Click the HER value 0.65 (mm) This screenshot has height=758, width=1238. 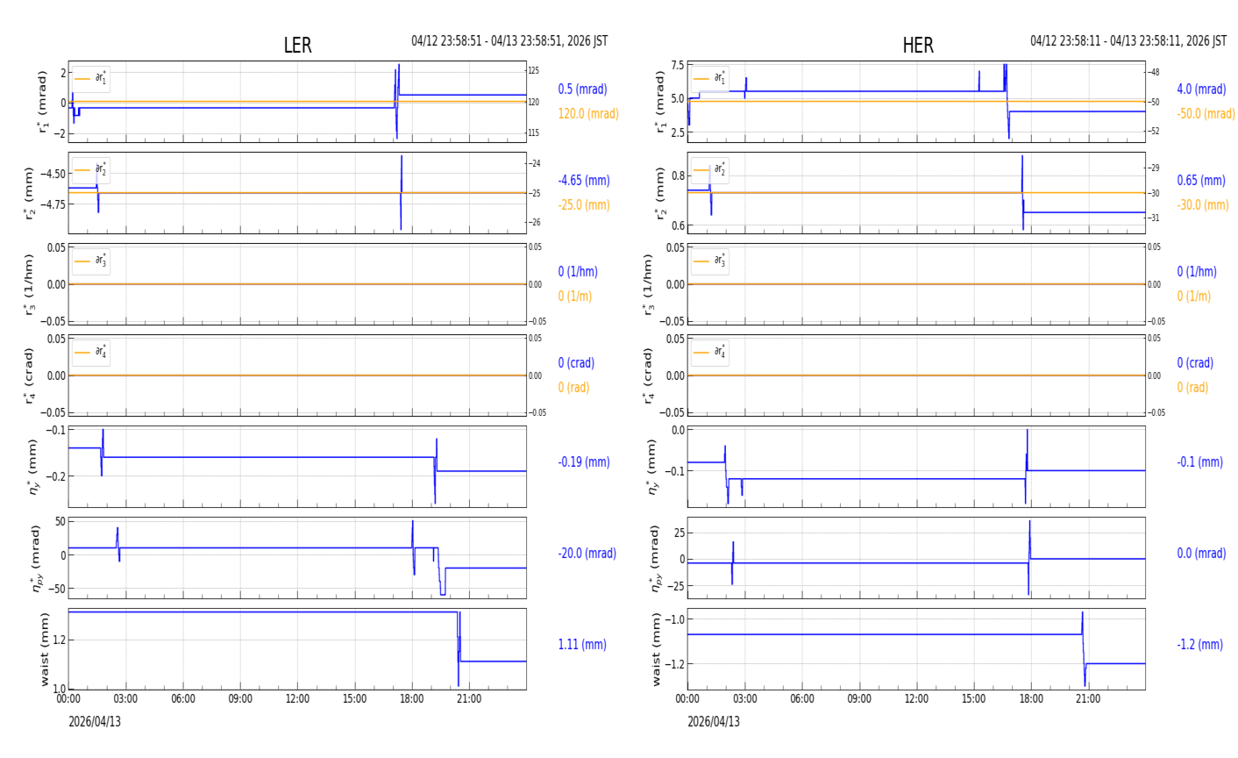click(1201, 181)
